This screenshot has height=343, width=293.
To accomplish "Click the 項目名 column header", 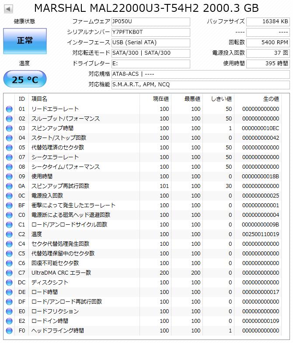I will [x=39, y=99].
